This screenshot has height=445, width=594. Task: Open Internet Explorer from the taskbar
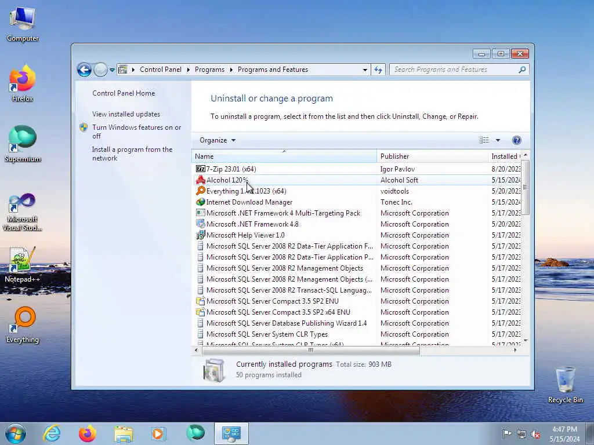click(52, 433)
